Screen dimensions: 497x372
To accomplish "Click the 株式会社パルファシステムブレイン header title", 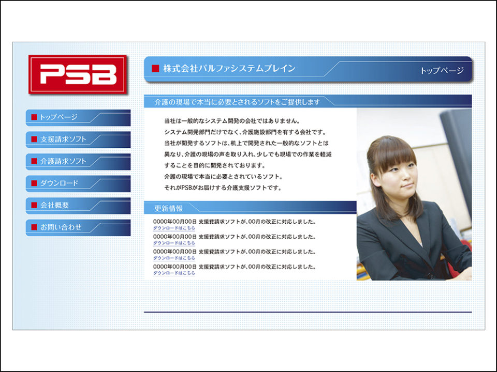I will click(x=229, y=68).
